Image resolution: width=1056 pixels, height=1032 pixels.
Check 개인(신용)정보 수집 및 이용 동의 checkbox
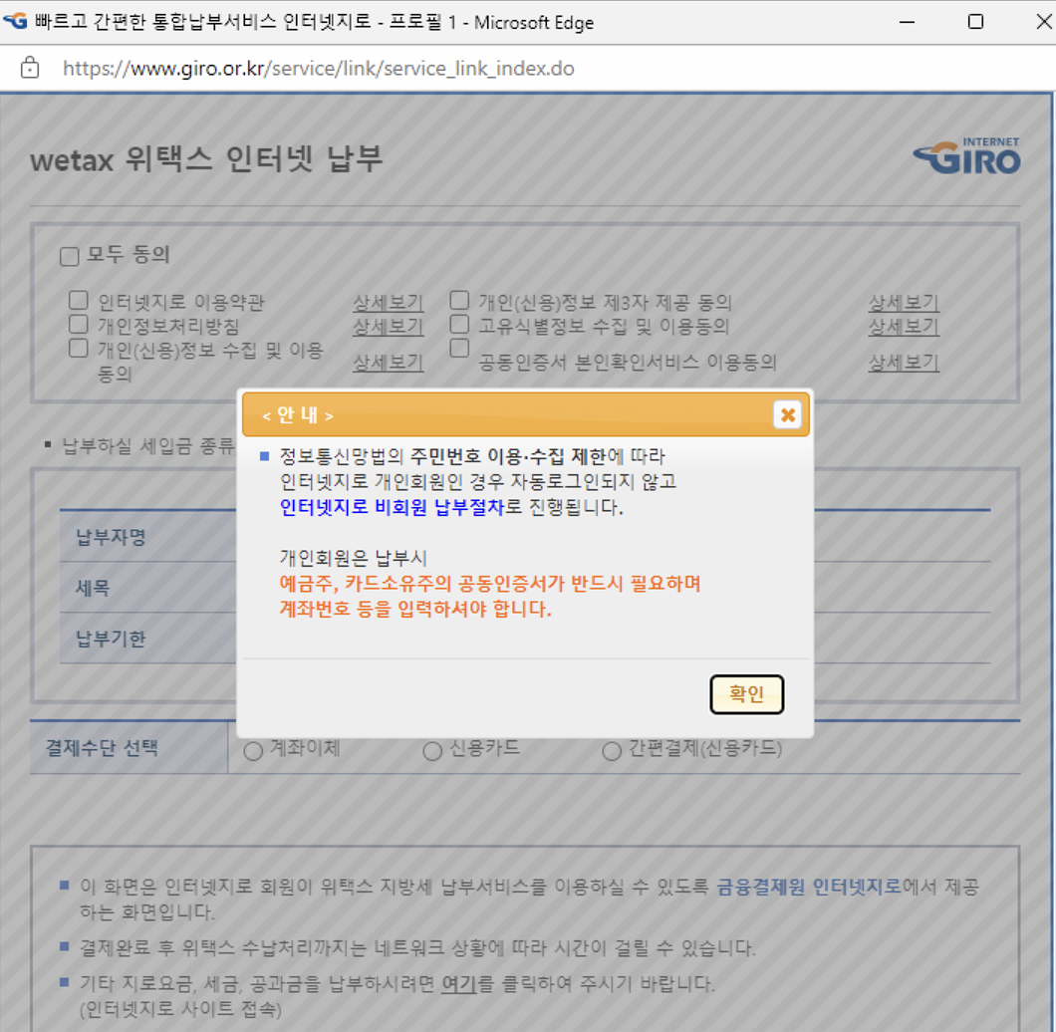(x=78, y=349)
